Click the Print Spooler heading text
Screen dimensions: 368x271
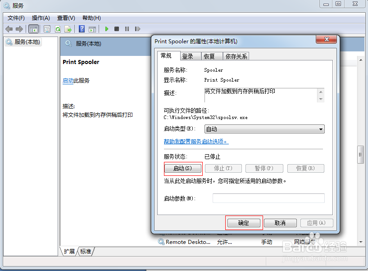pos(81,62)
